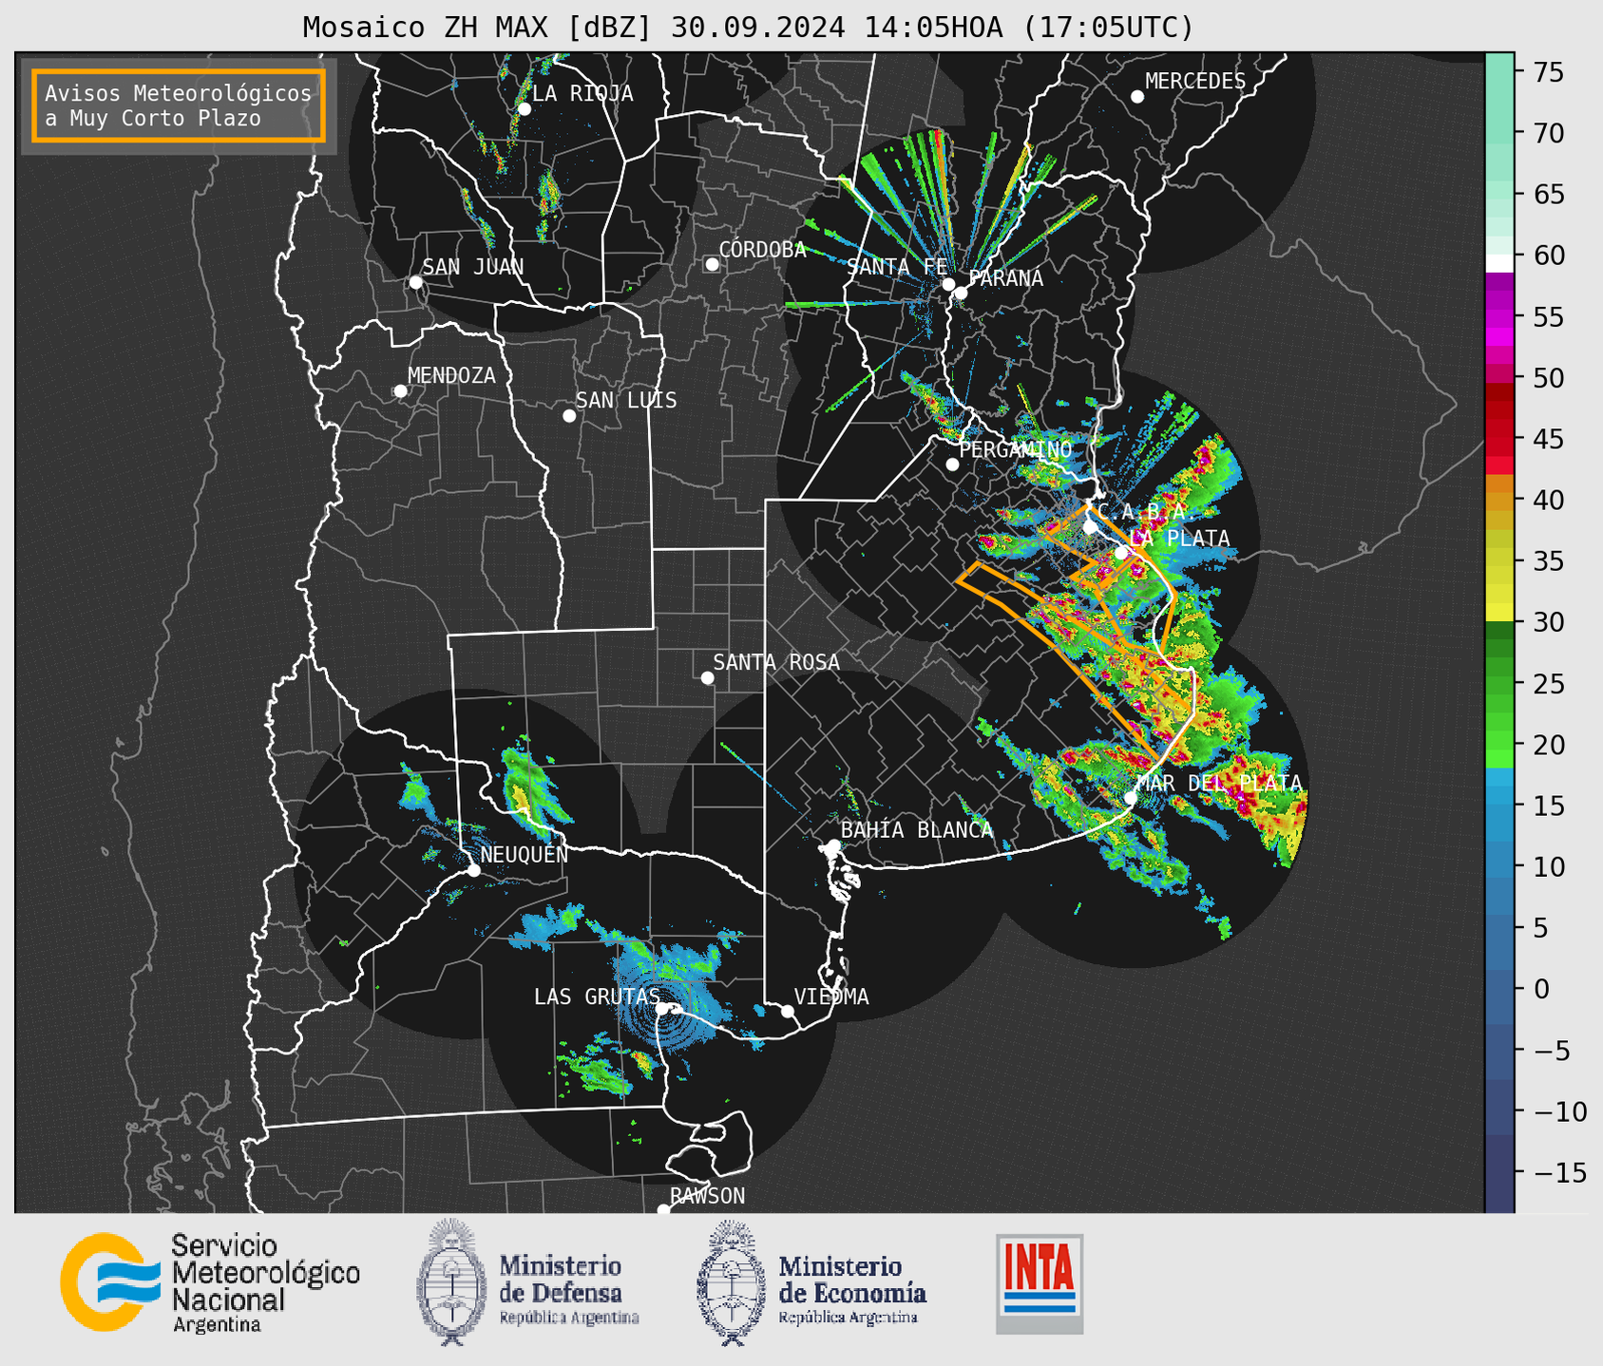Click the yellow 30–35 dBZ color band
1603x1366 pixels.
pos(1499,590)
